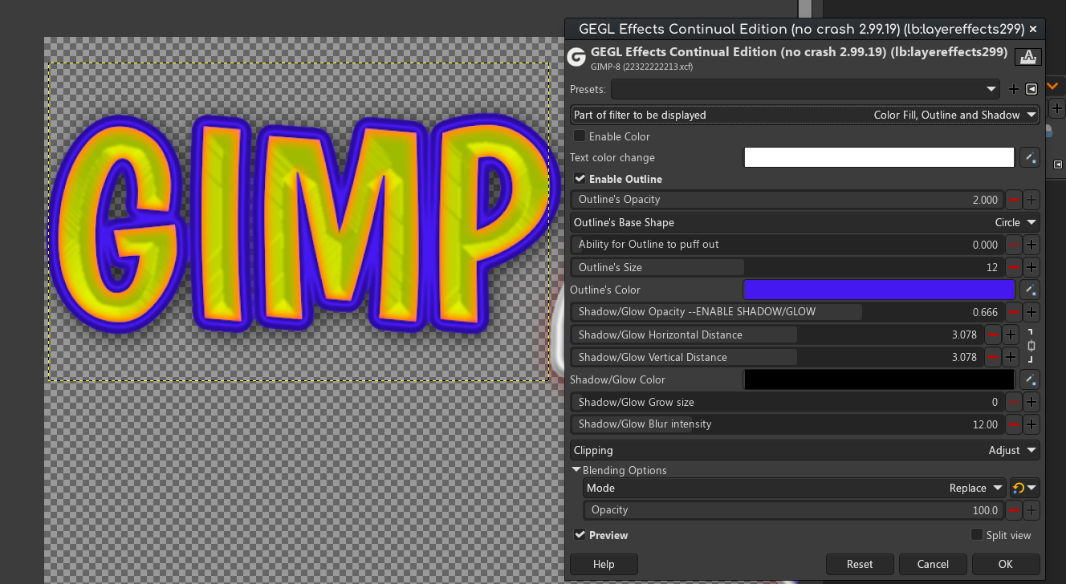
Task: Decrease Shadow/Glow Blur intensity value
Action: point(1014,424)
